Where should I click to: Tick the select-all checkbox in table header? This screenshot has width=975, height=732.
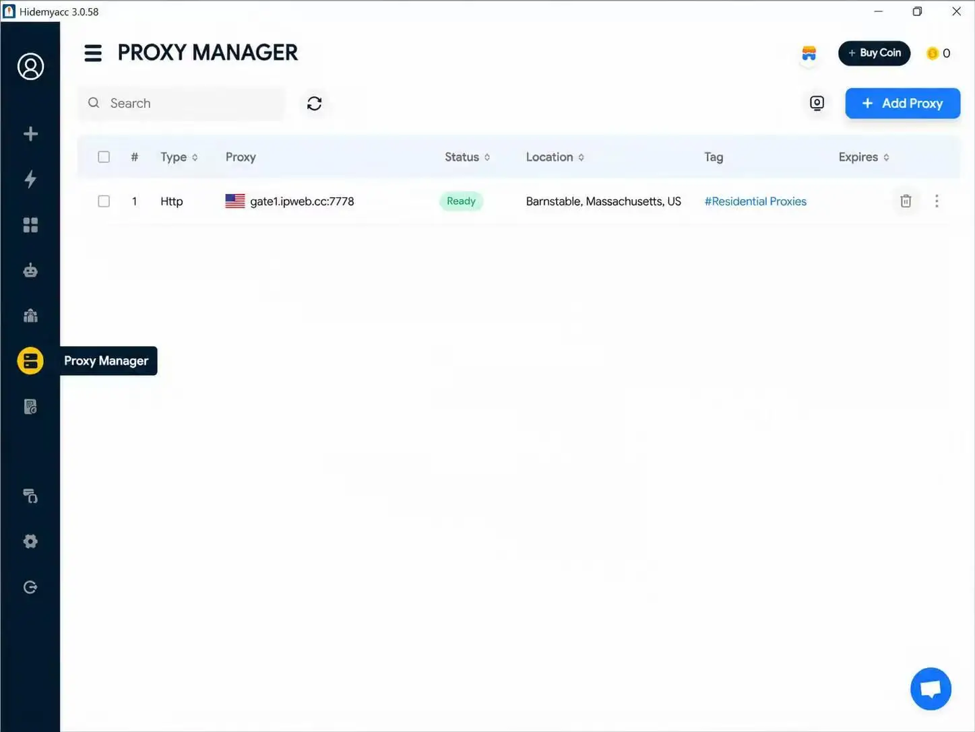(104, 157)
